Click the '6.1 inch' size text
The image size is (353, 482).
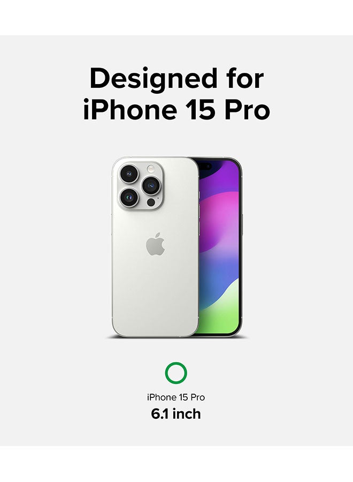point(176,414)
